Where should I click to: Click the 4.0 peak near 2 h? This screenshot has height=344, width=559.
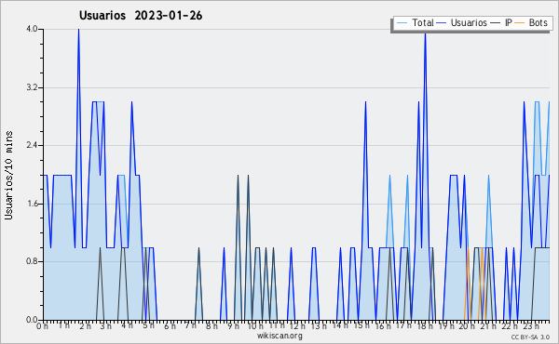[x=79, y=30]
